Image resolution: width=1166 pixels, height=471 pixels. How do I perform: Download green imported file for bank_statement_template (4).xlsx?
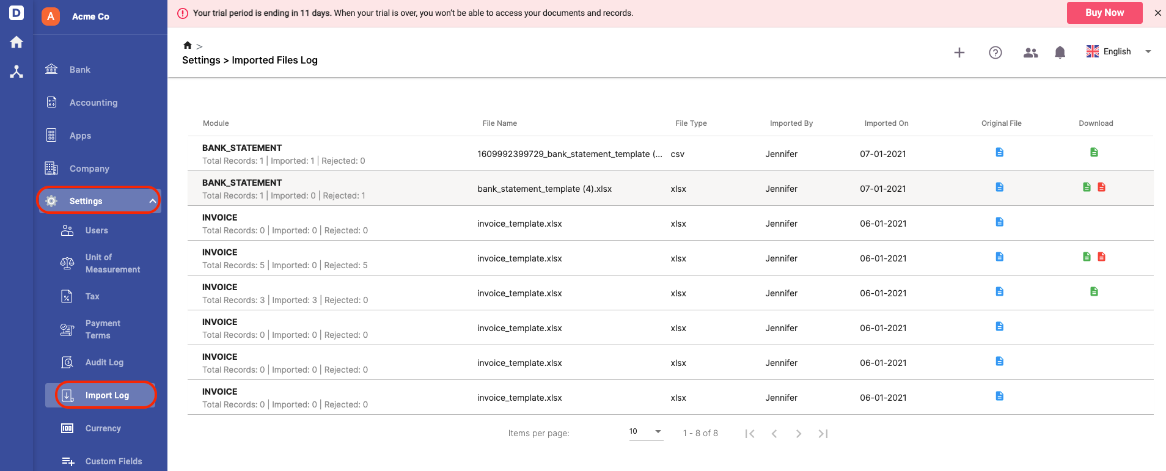click(1087, 187)
